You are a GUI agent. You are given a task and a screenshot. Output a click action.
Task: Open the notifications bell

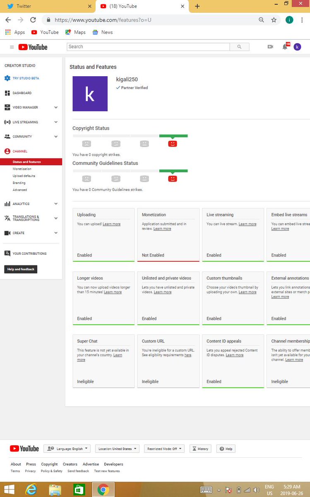[x=285, y=47]
